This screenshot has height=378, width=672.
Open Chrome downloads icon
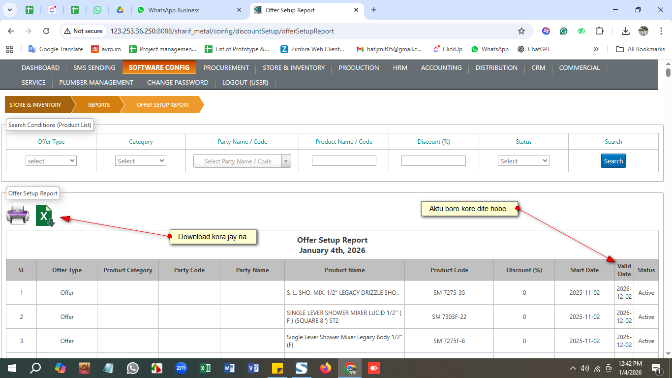point(626,31)
